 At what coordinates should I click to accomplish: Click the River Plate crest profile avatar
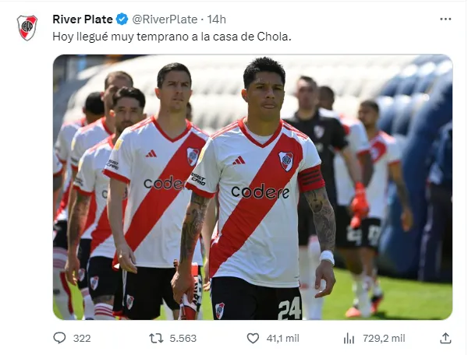pos(27,27)
